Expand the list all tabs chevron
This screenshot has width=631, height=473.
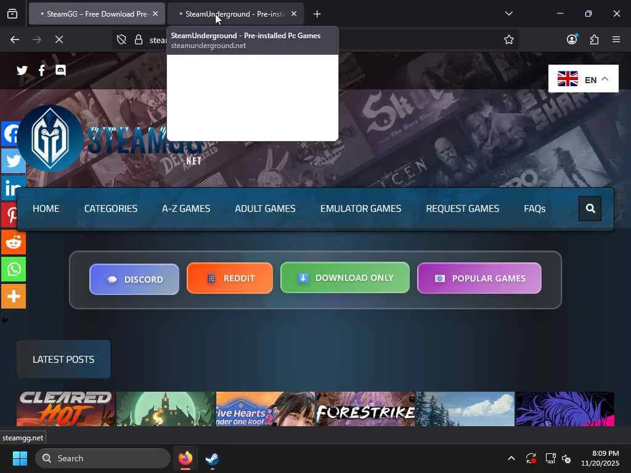point(508,14)
